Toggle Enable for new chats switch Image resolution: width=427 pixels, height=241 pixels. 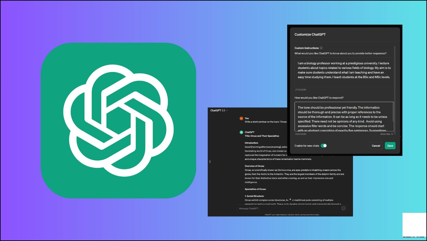coord(324,146)
